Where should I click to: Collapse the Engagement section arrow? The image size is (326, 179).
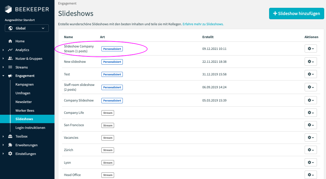[x=3, y=76]
